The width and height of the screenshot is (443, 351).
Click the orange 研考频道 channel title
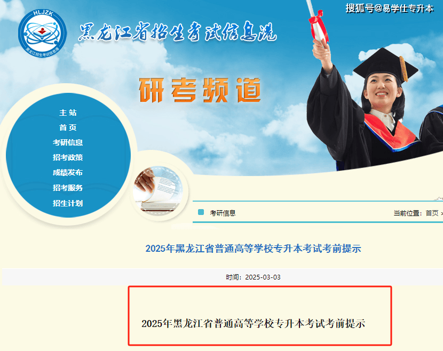coord(200,90)
